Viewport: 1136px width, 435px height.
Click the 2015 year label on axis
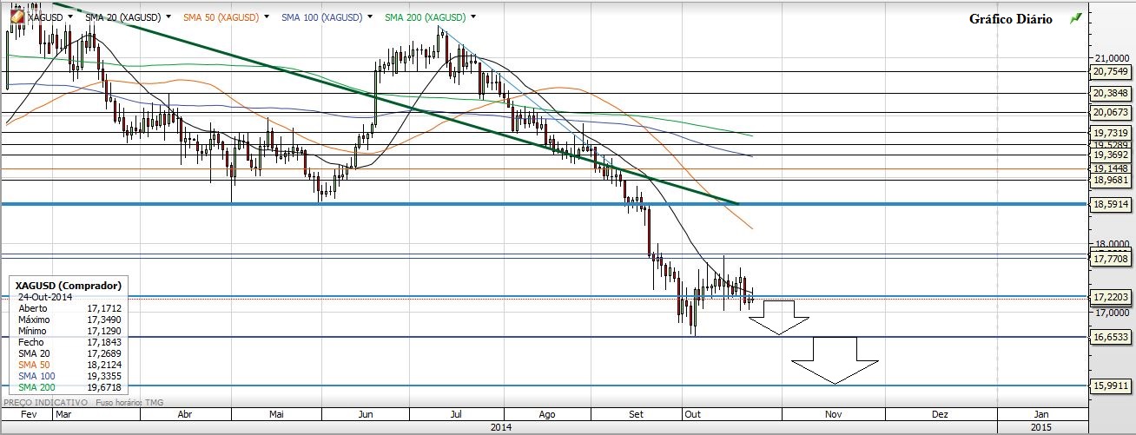coord(1040,427)
